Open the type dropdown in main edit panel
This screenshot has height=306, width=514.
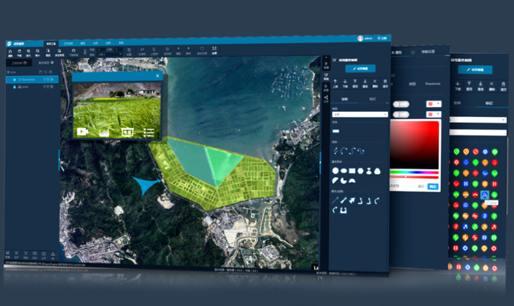(360, 114)
